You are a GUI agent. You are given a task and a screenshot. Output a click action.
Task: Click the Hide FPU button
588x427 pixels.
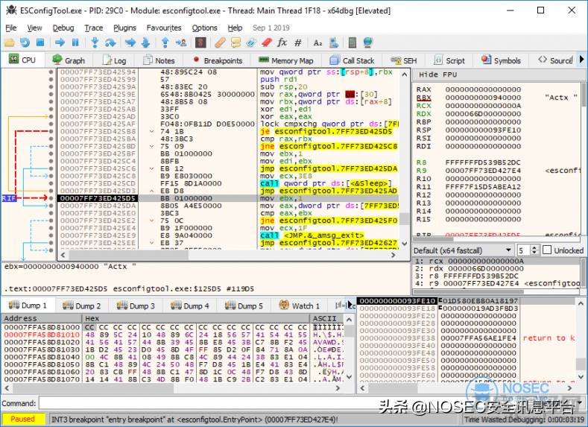point(437,75)
